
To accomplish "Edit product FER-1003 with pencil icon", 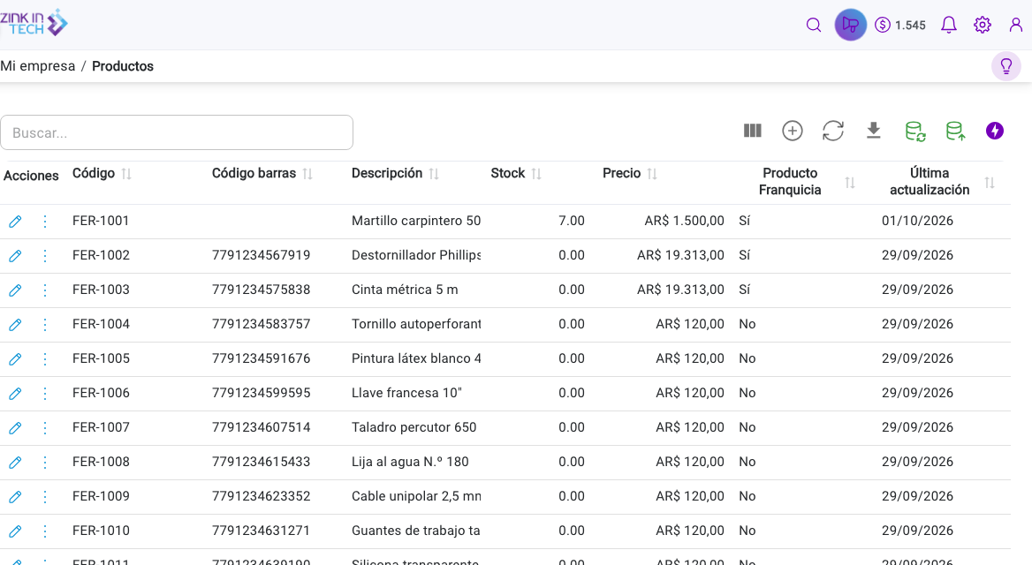I will 15,290.
